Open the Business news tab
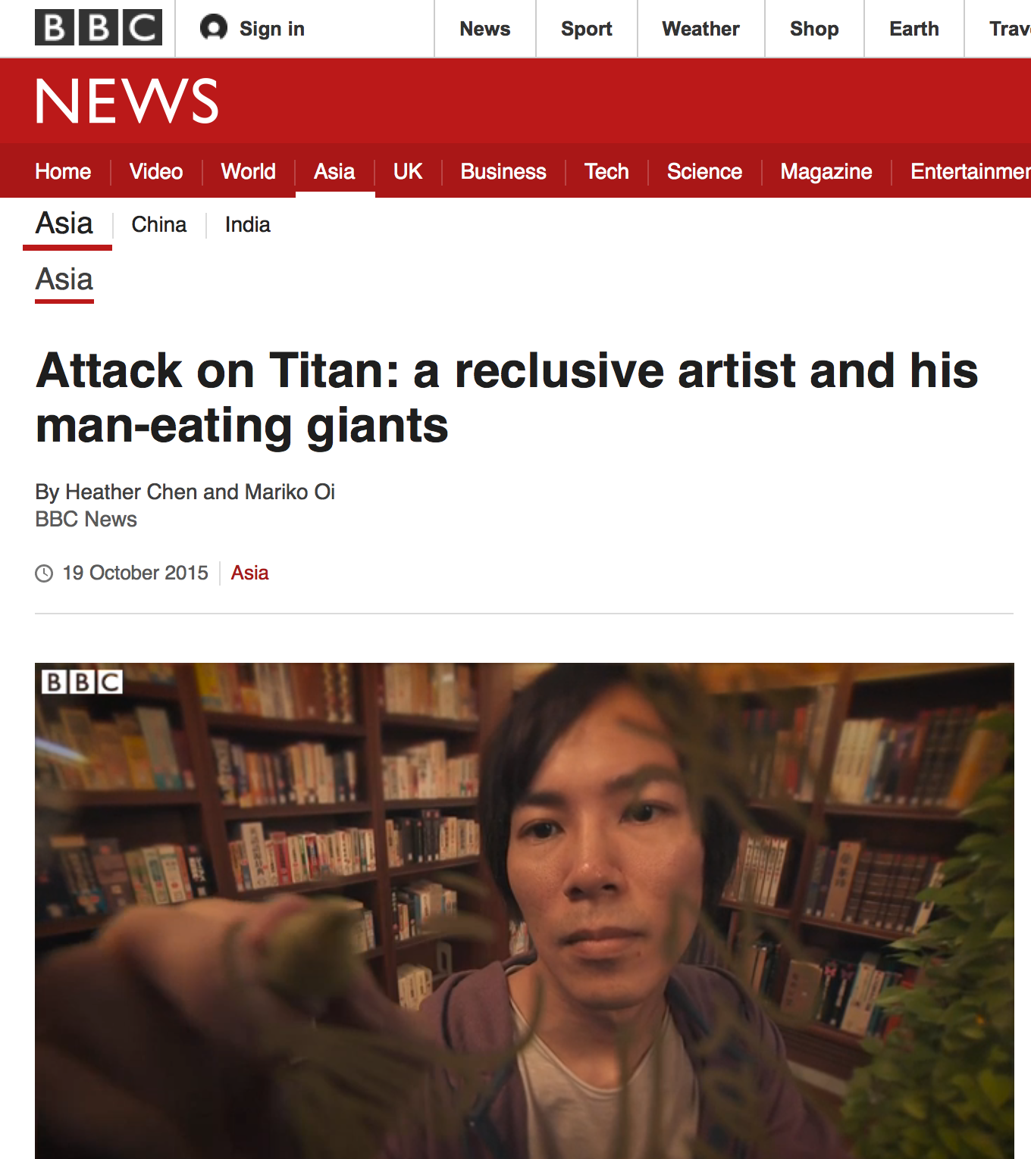This screenshot has height=1159, width=1031. (x=503, y=171)
